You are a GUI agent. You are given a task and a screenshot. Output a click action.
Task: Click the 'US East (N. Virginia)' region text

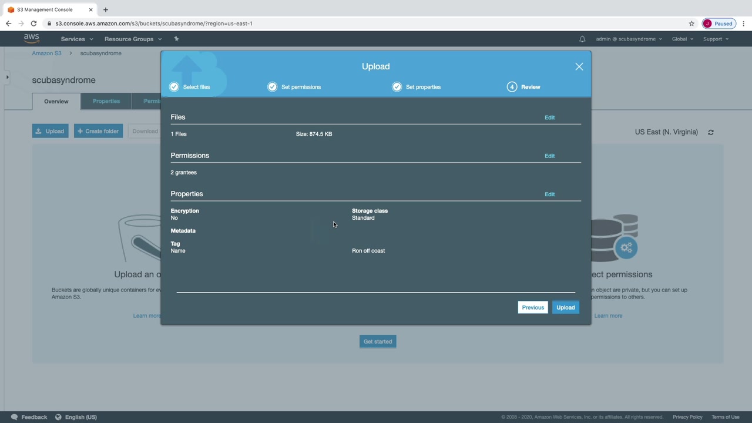click(666, 132)
